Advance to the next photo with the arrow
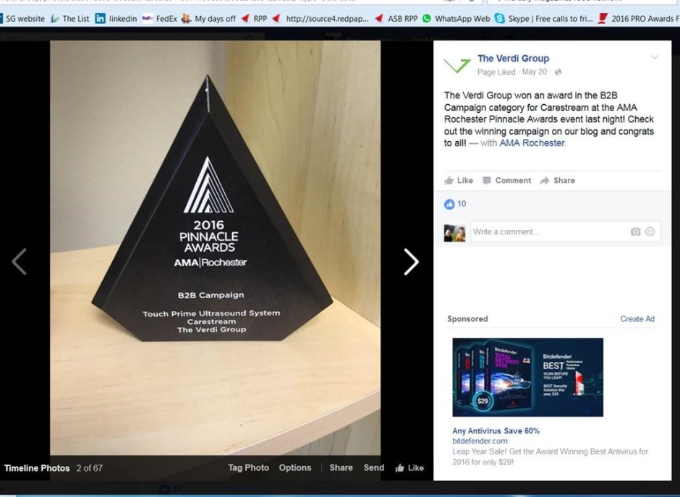The image size is (680, 497). click(410, 263)
